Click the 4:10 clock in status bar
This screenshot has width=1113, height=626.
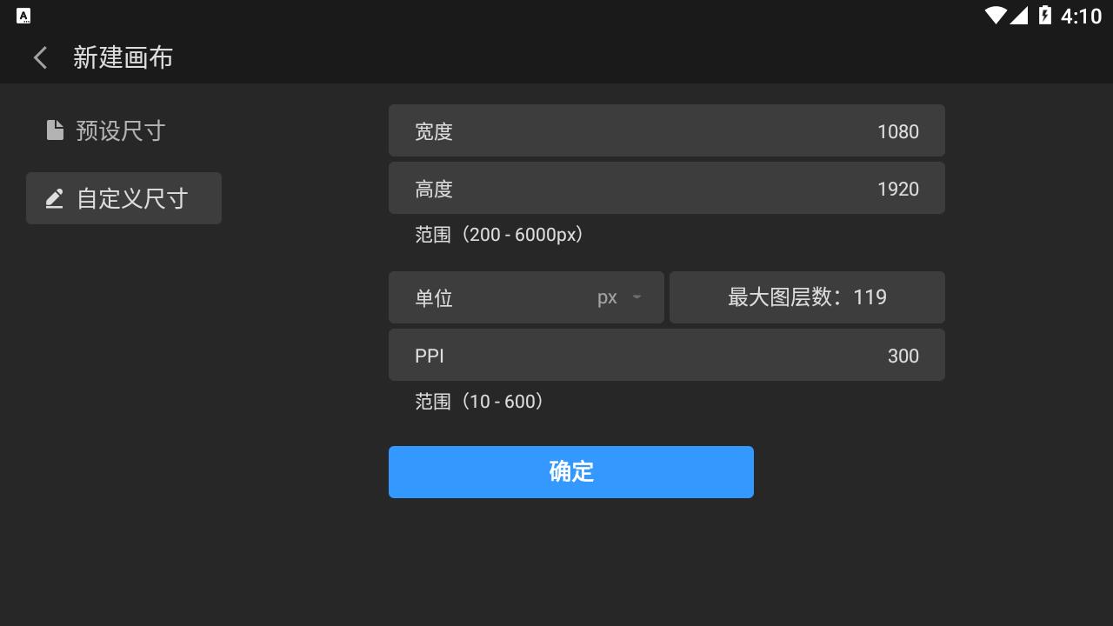[1081, 17]
